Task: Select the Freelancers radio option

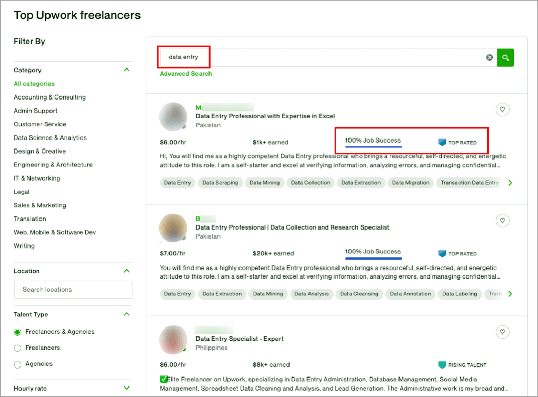Action: point(18,348)
